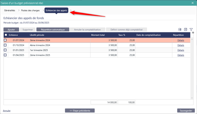Open Détails for 4ème trimestre 2024
Viewport: 197px width, 114px height.
pos(181,45)
